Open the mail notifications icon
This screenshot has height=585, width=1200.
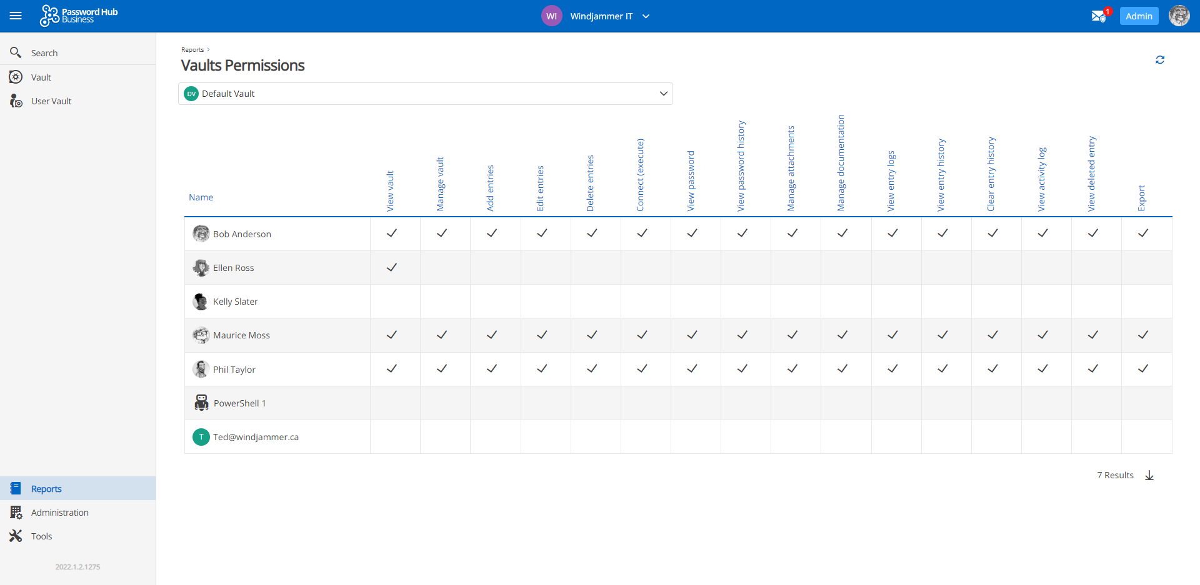coord(1098,16)
